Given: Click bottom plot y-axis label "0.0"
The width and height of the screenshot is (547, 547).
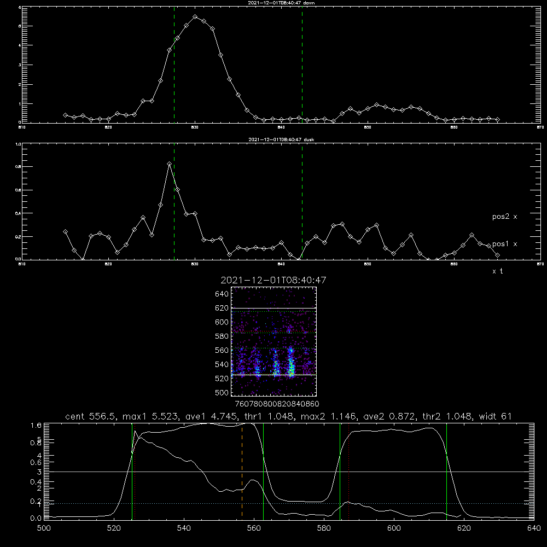Looking at the screenshot, I should (36, 518).
